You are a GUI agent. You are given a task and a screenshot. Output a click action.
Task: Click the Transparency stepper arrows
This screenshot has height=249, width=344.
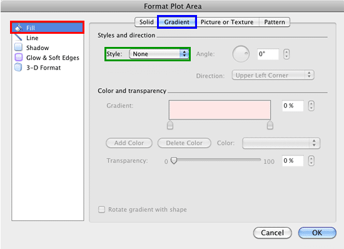[x=311, y=161]
